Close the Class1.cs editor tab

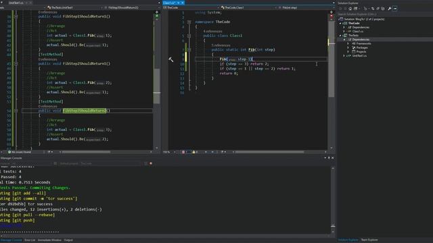point(183,3)
